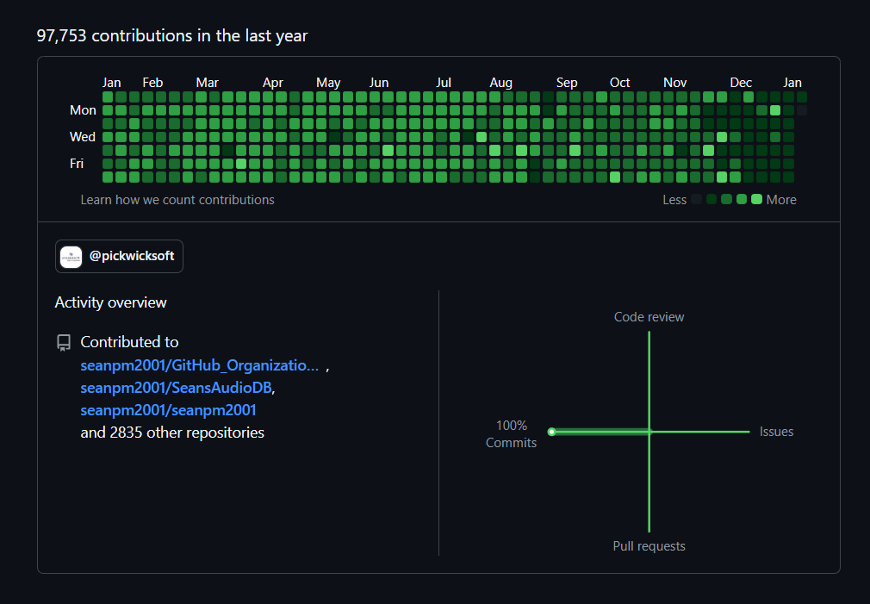Image resolution: width=870 pixels, height=604 pixels.
Task: Select the darkest Less legend square
Action: [696, 199]
